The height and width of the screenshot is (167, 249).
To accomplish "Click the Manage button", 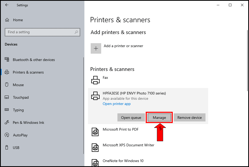I will point(159,118).
